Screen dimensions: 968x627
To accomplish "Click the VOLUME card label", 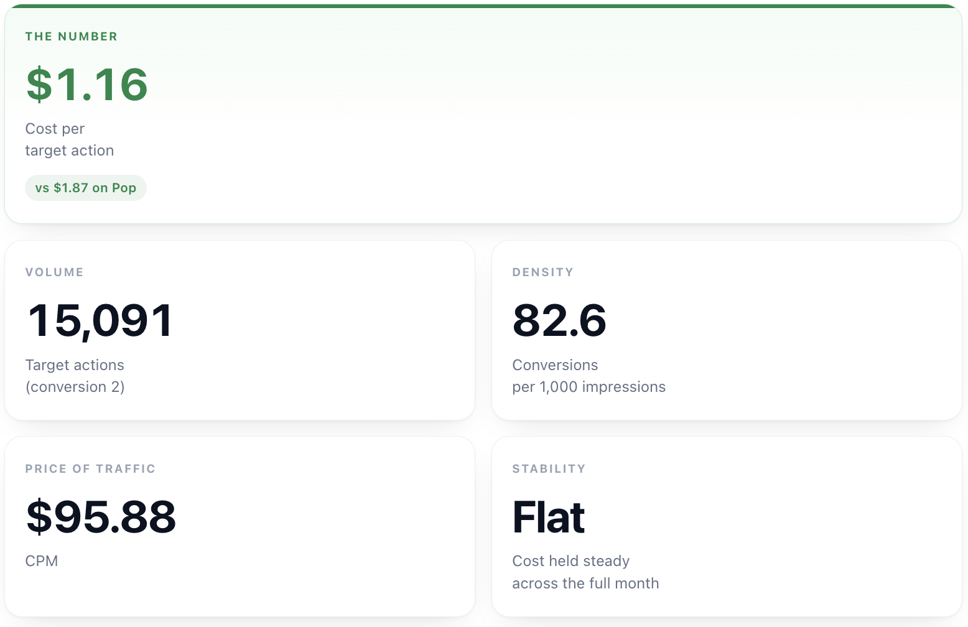I will pyautogui.click(x=55, y=272).
